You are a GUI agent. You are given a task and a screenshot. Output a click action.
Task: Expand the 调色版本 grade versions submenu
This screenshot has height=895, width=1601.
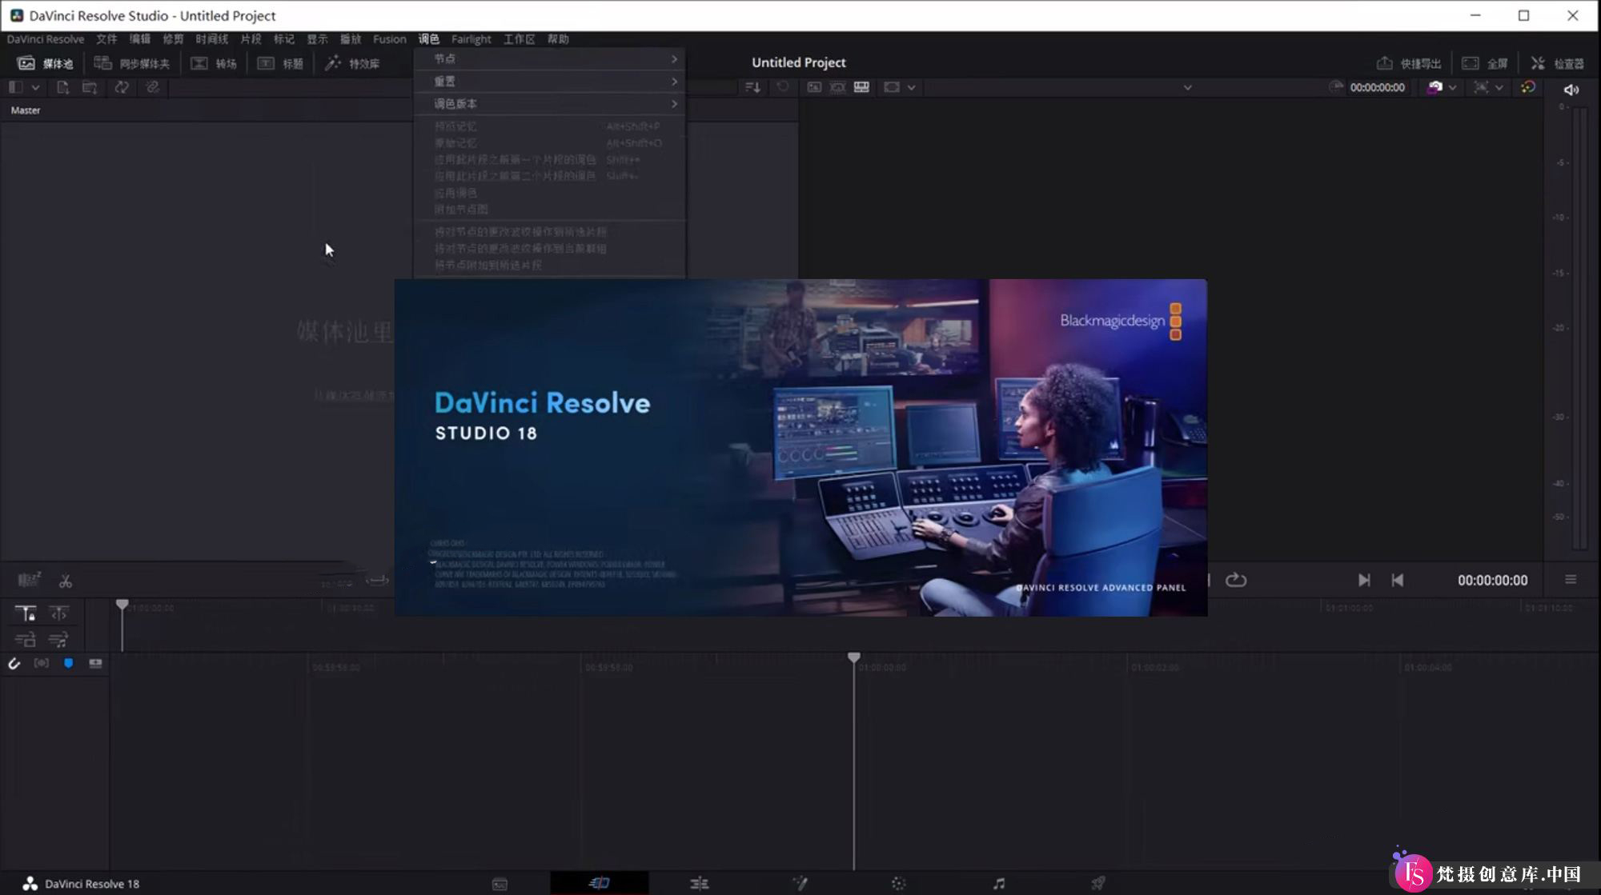[x=549, y=103]
